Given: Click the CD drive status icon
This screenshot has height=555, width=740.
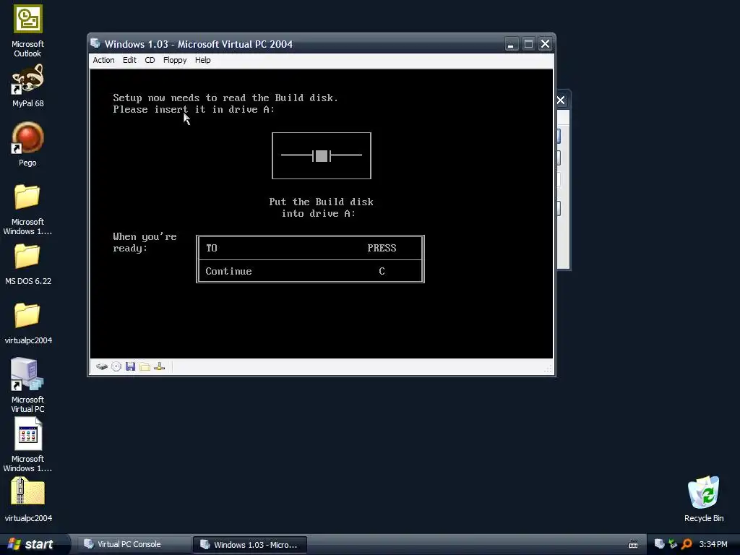Looking at the screenshot, I should pos(116,366).
